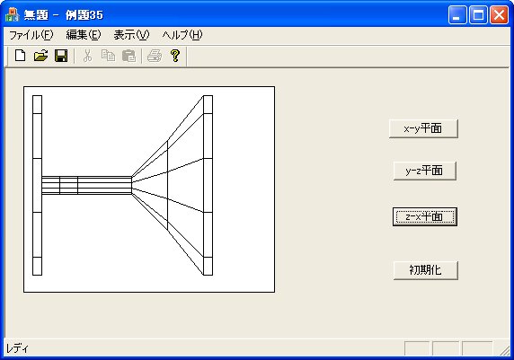
Task: Click the Copy icon in the toolbar
Action: coord(108,56)
